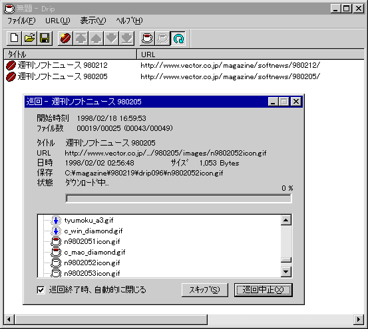Save using the floppy disk icon
The width and height of the screenshot is (368, 329).
pyautogui.click(x=45, y=38)
